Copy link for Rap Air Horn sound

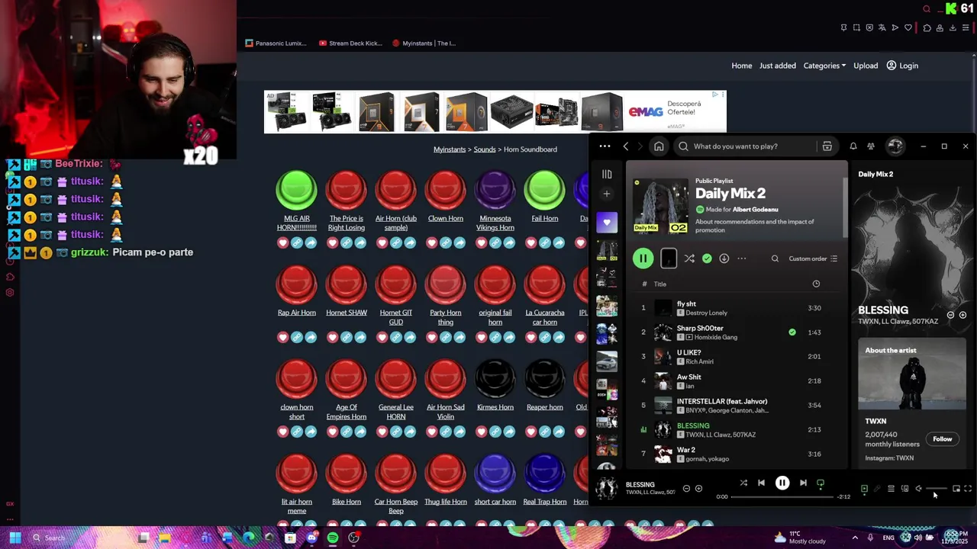[x=297, y=337]
